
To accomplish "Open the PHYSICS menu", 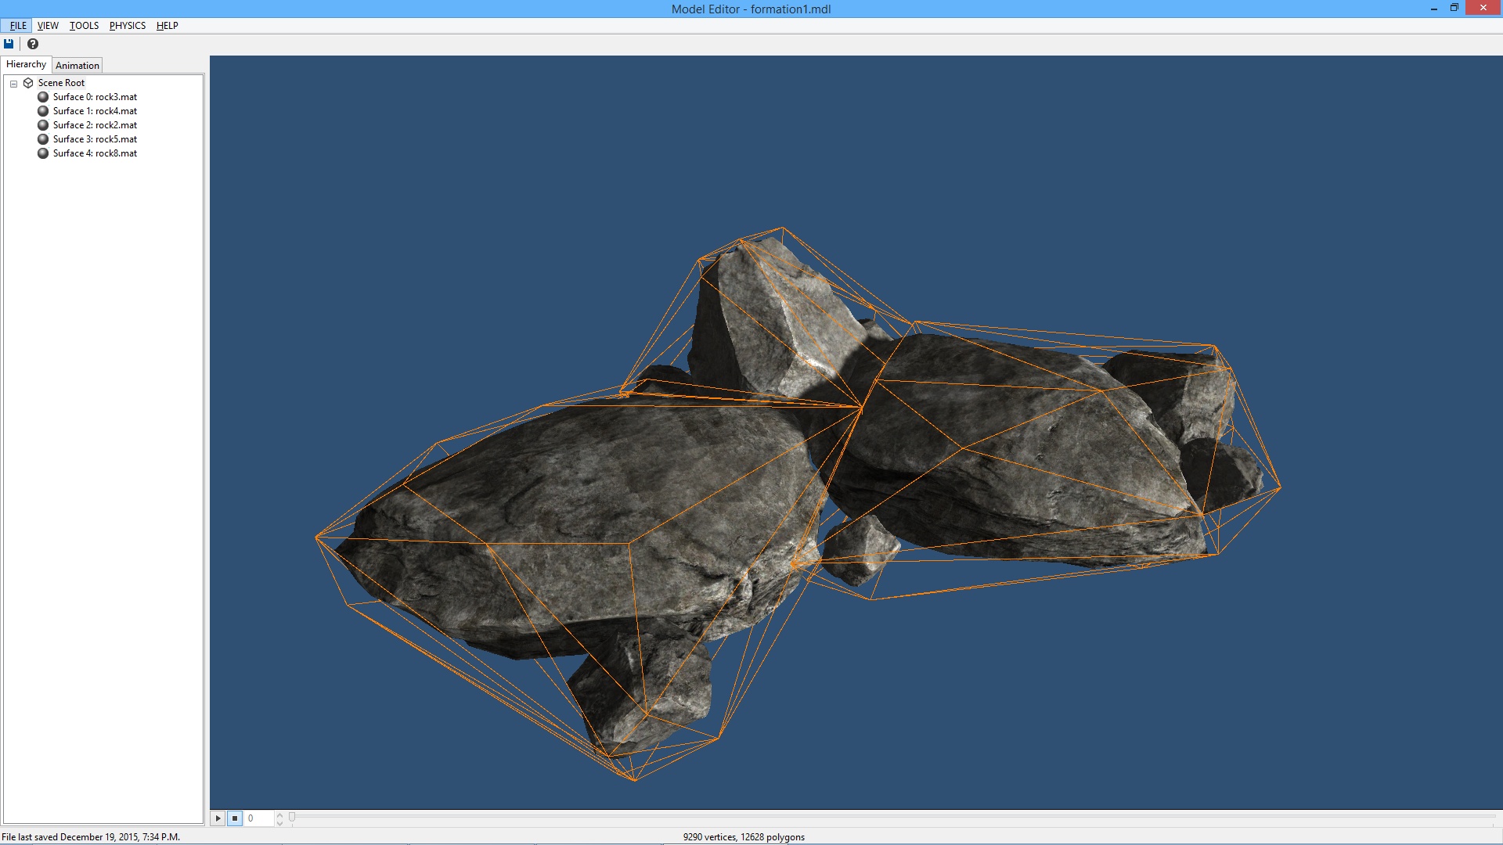I will click(126, 25).
